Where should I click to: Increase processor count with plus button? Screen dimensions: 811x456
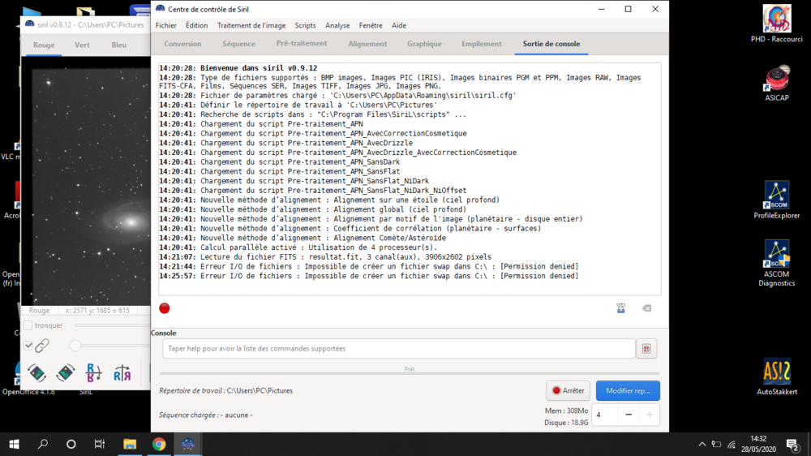tap(649, 415)
